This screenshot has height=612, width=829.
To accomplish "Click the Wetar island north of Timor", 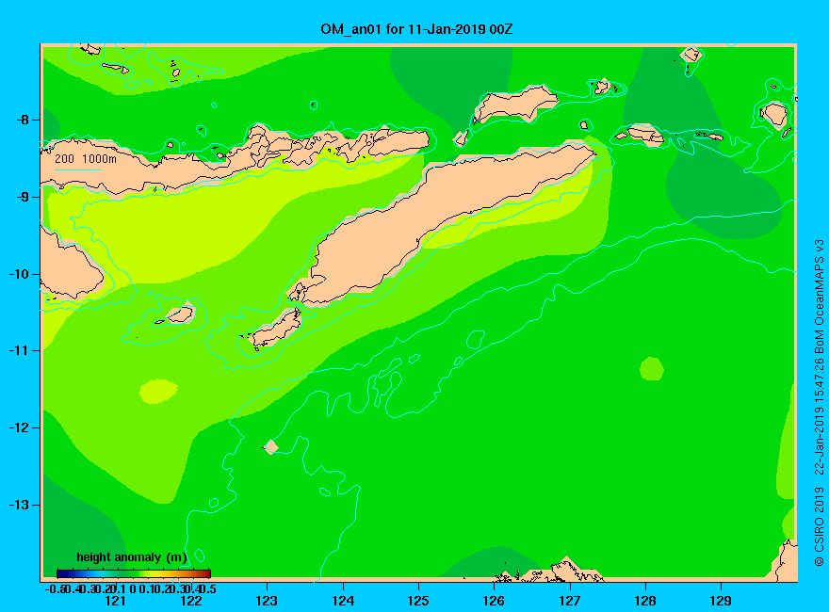I will (515, 103).
